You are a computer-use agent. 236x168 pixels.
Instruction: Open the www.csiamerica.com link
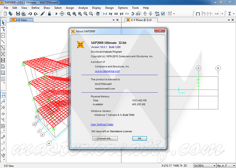pos(107,71)
